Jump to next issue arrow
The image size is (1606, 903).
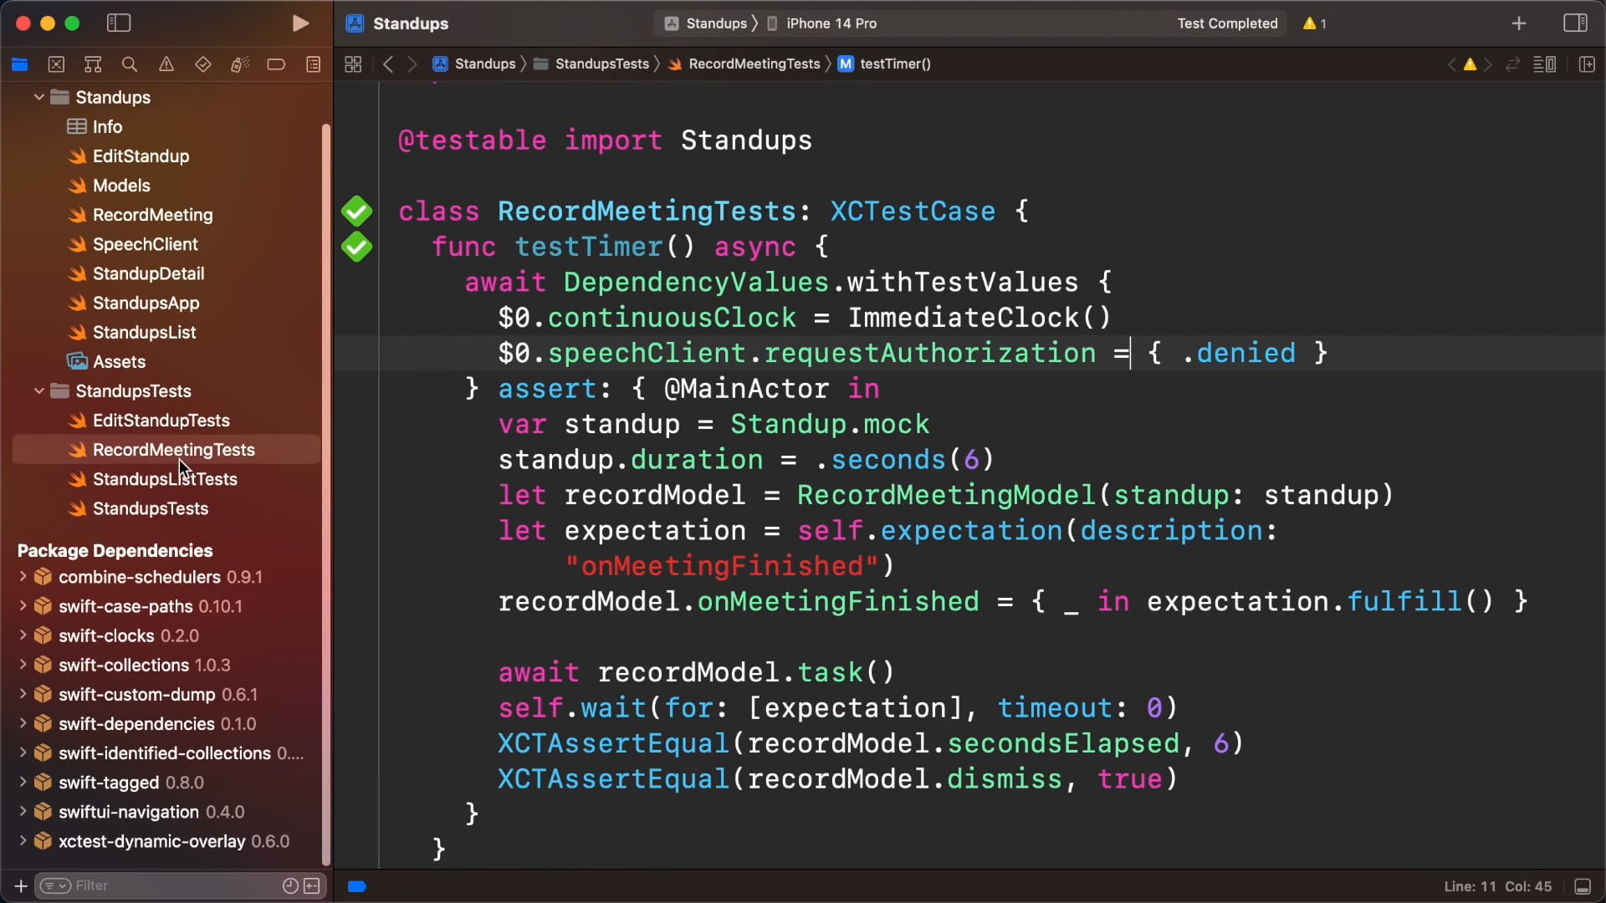point(1488,64)
